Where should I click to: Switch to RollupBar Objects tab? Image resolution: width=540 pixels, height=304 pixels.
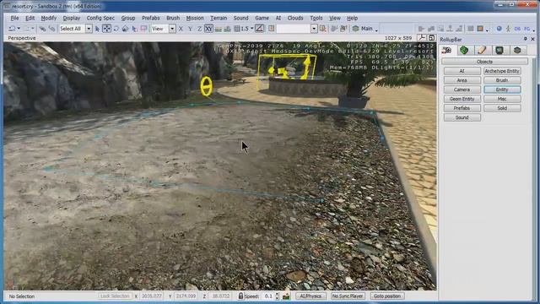446,51
